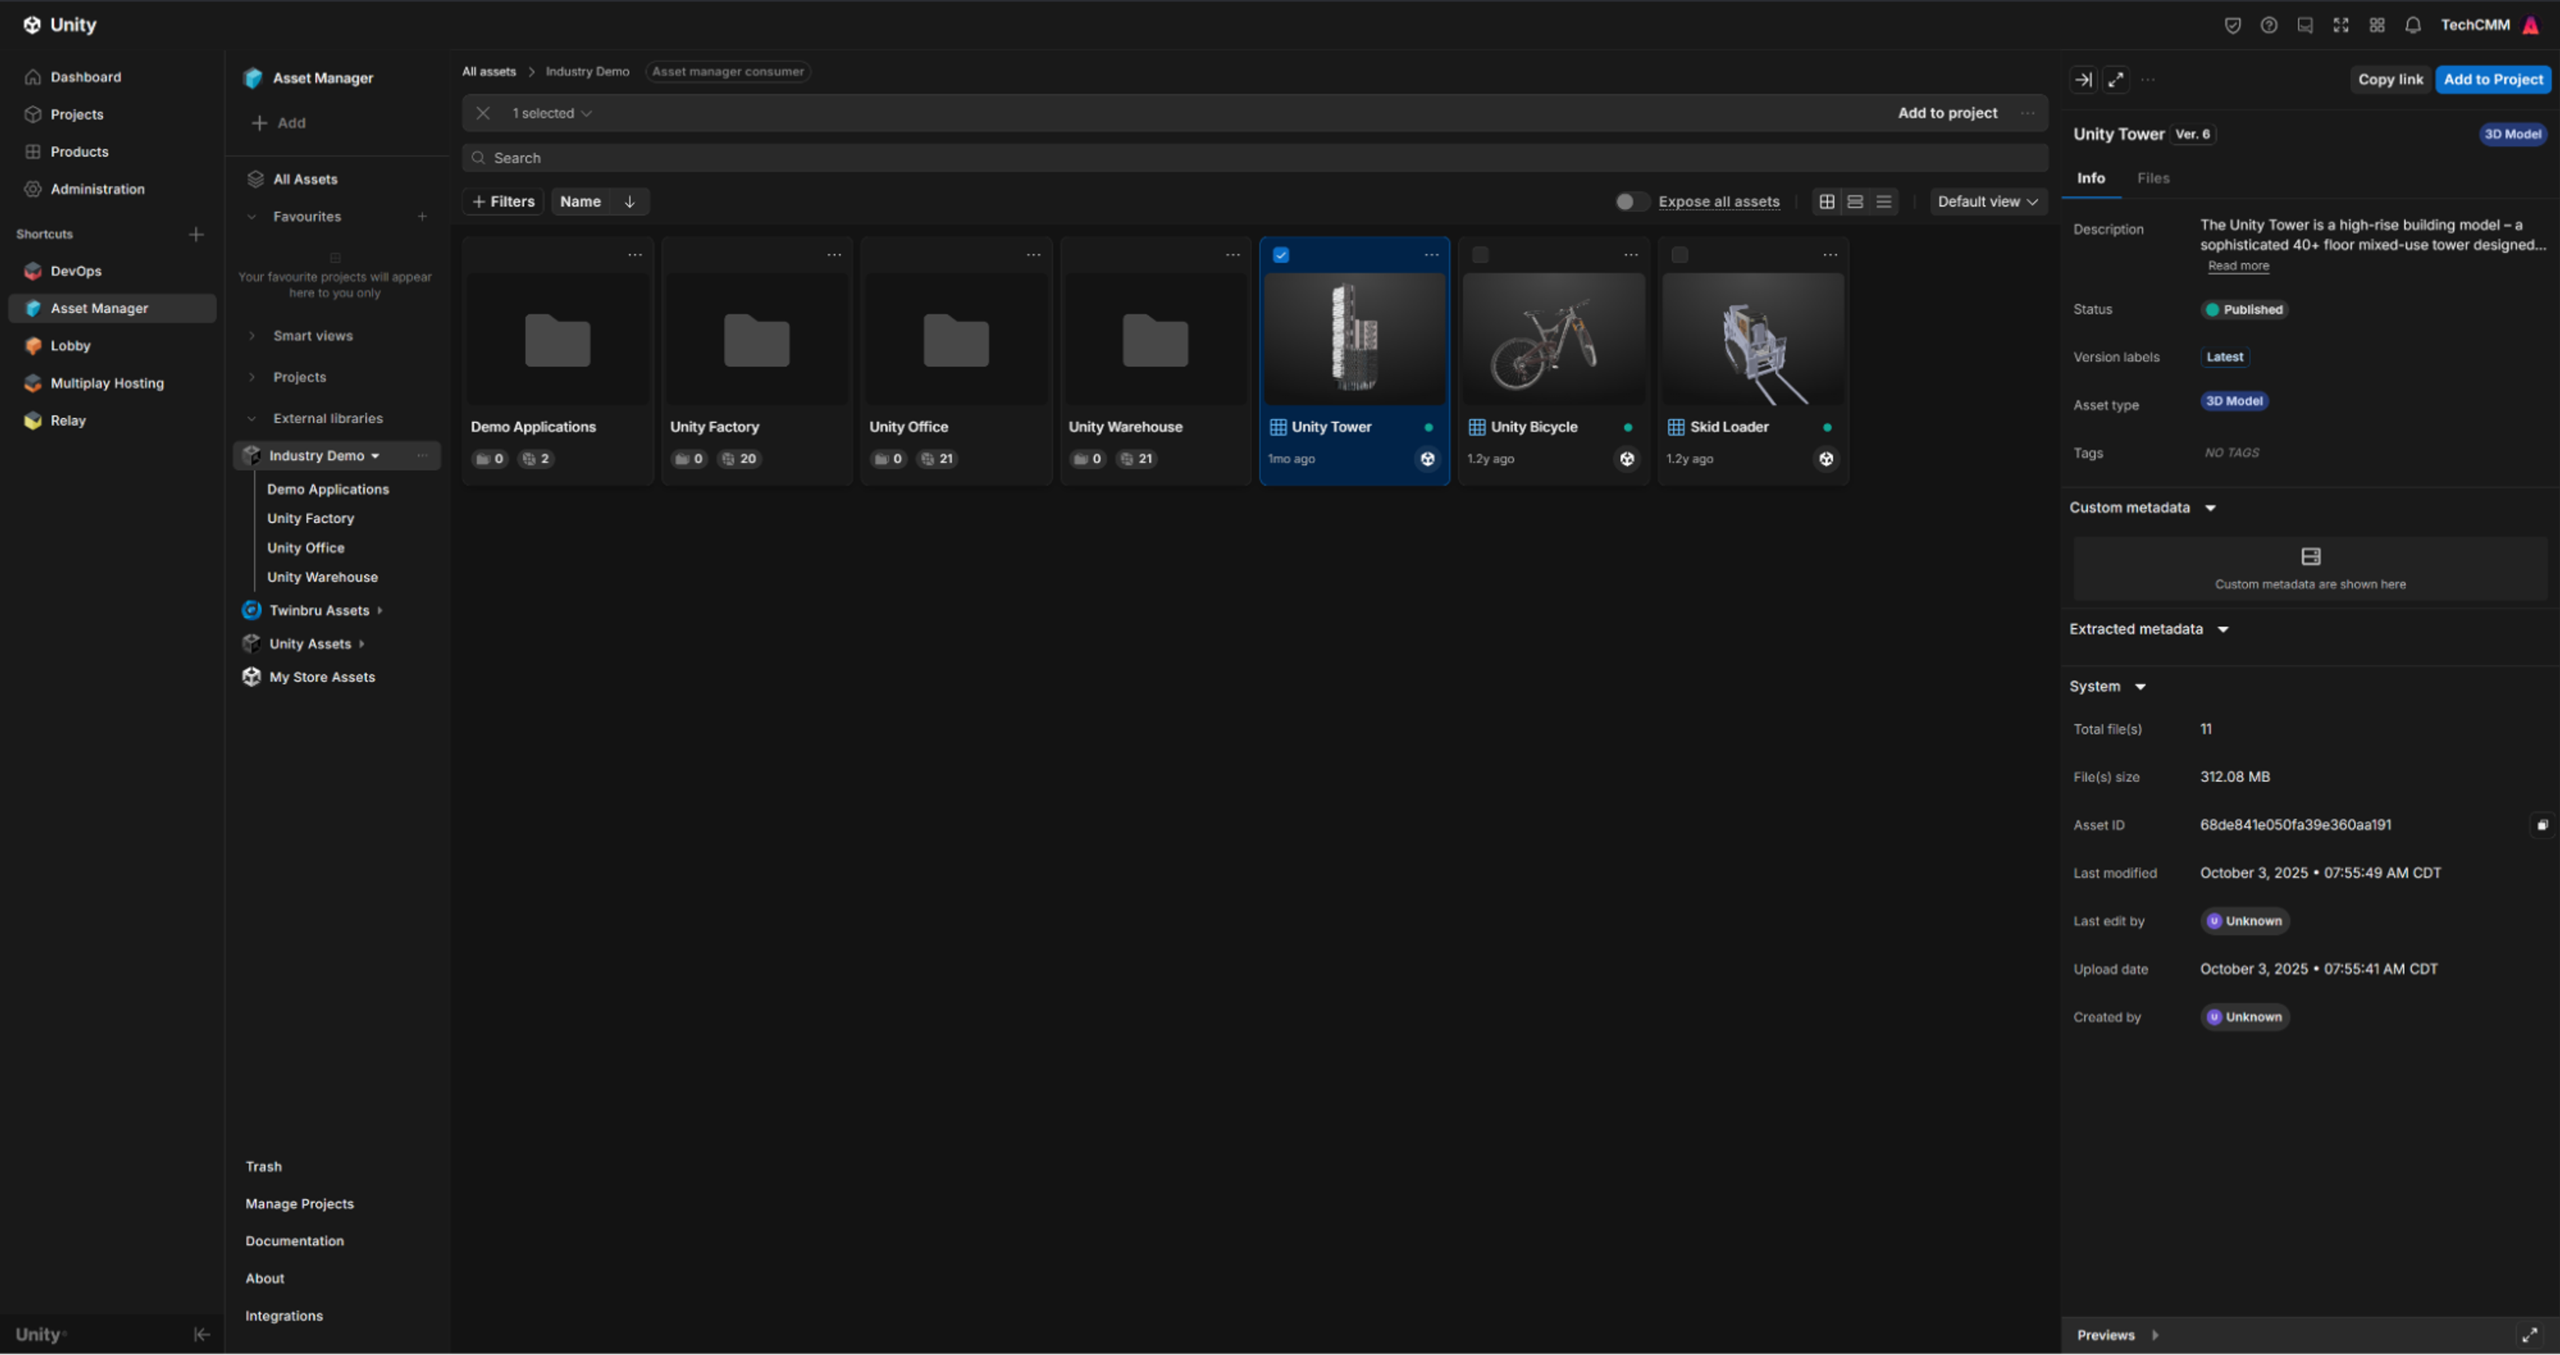Click the Copy link button
Image resolution: width=2560 pixels, height=1355 pixels.
(x=2390, y=80)
